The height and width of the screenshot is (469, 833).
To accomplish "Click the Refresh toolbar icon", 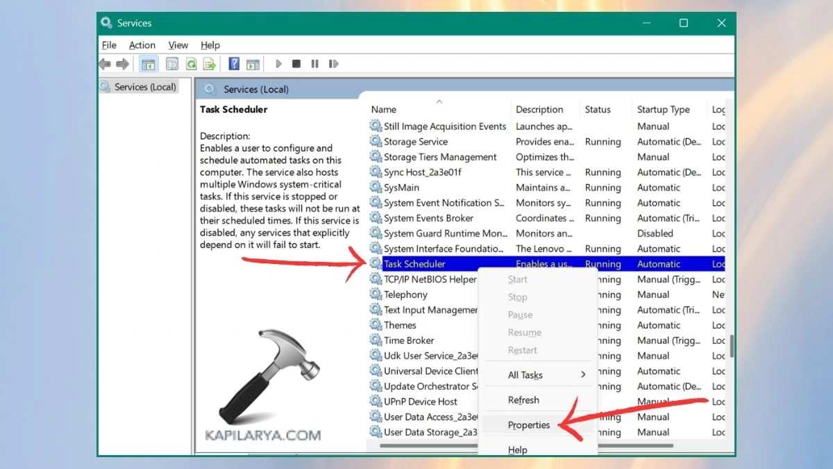I will (x=191, y=63).
